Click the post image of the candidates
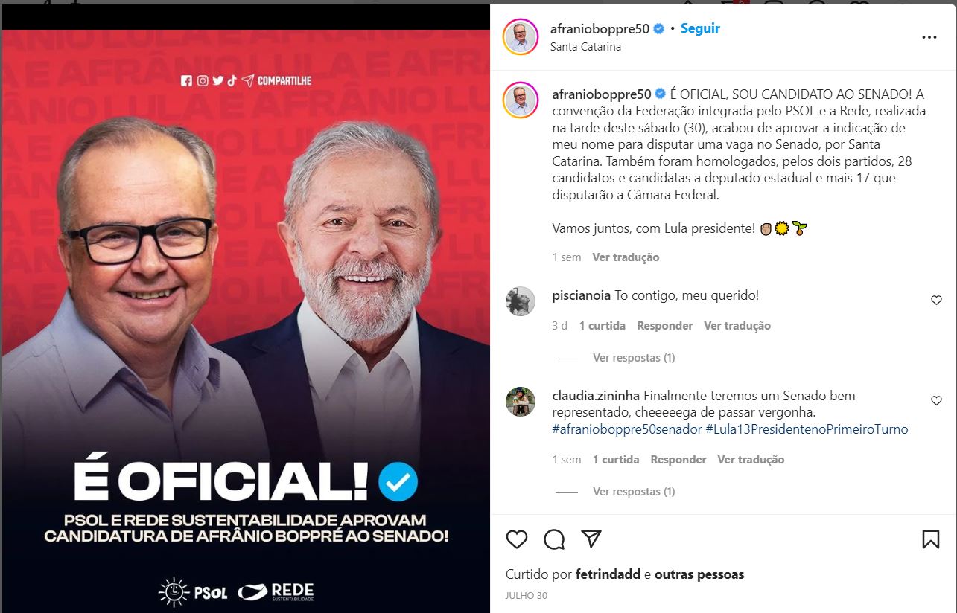Viewport: 957px width, 613px height. 246,321
